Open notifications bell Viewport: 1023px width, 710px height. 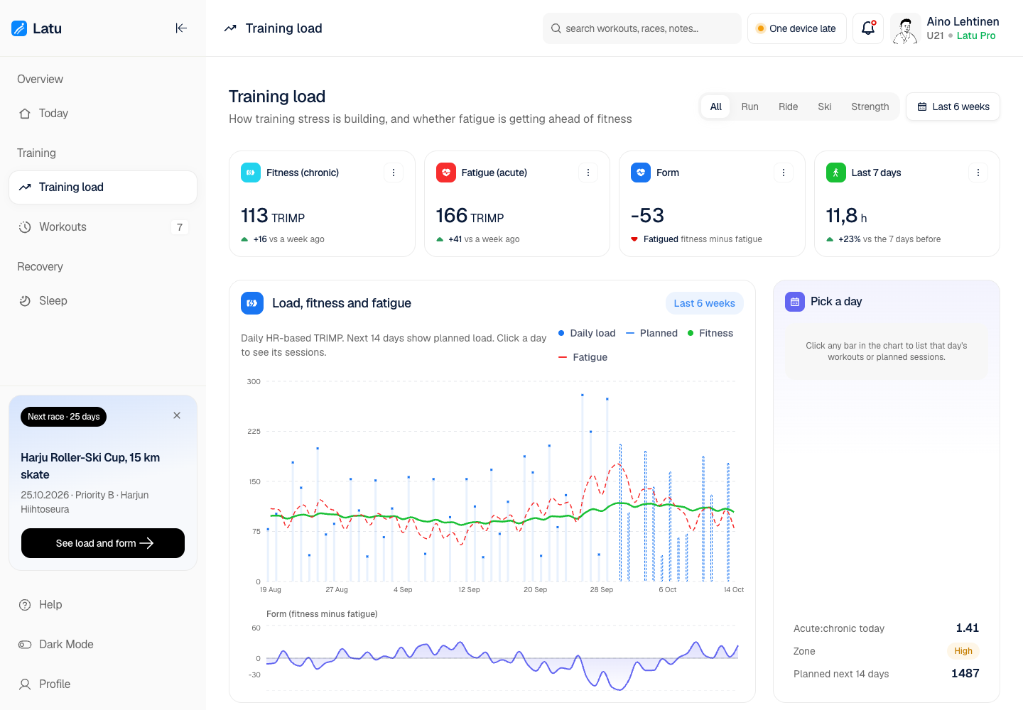pos(868,28)
